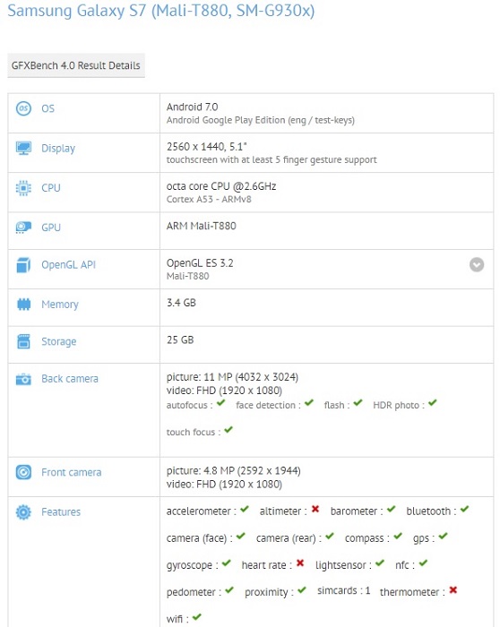Click the compass check mark
Viewport: 500px width, 627px height.
398,537
